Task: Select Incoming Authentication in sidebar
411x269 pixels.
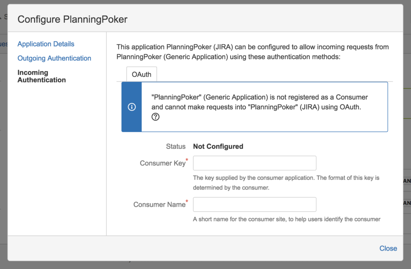Action: (x=42, y=76)
